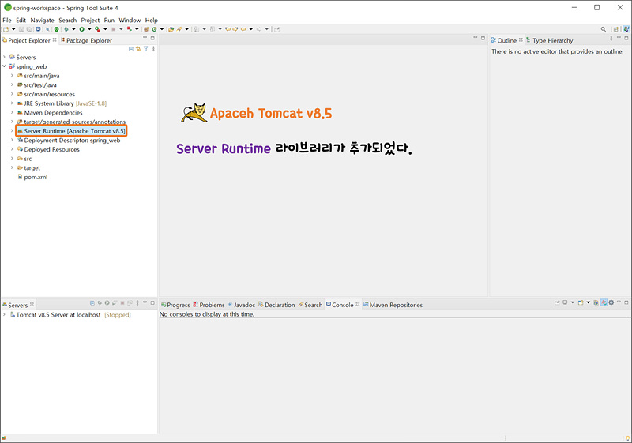
Task: Click the red-flag Relaunch toolbar icon
Action: (129, 29)
